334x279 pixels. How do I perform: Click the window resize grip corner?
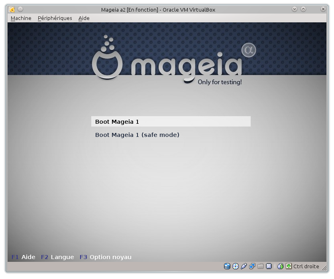(324, 268)
